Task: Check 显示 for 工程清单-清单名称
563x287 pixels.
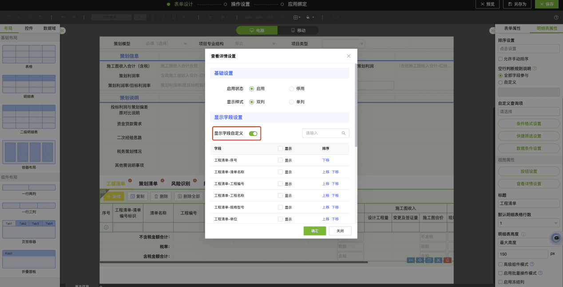Action: (280, 172)
